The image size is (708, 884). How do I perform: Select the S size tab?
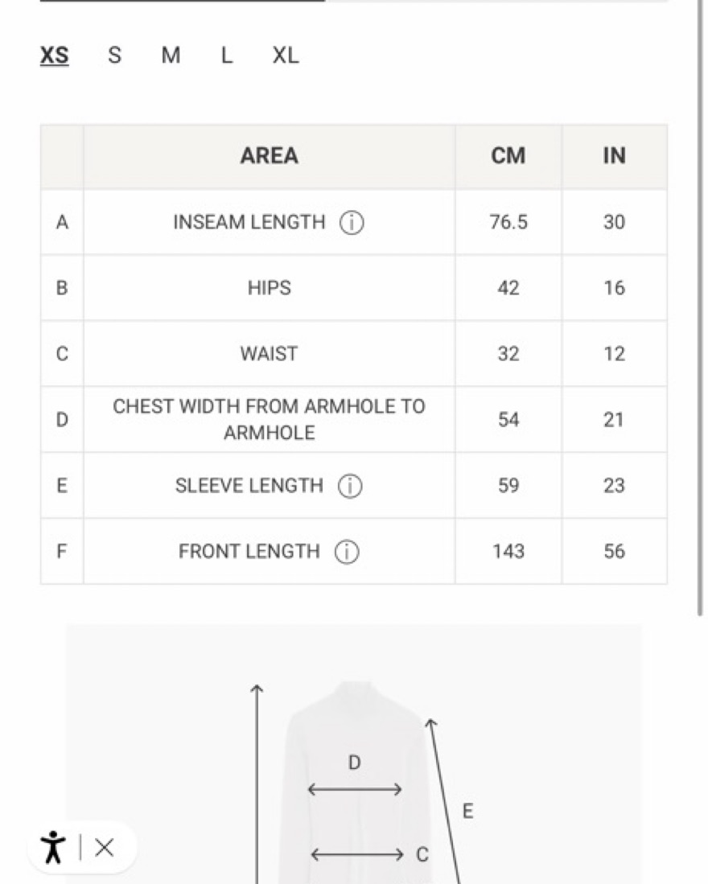[114, 56]
